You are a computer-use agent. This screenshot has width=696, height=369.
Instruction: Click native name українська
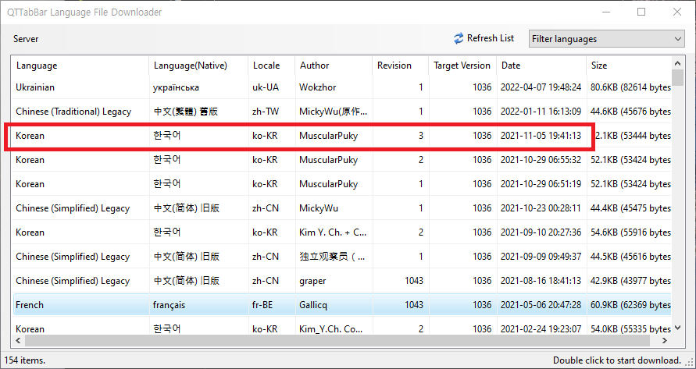176,87
